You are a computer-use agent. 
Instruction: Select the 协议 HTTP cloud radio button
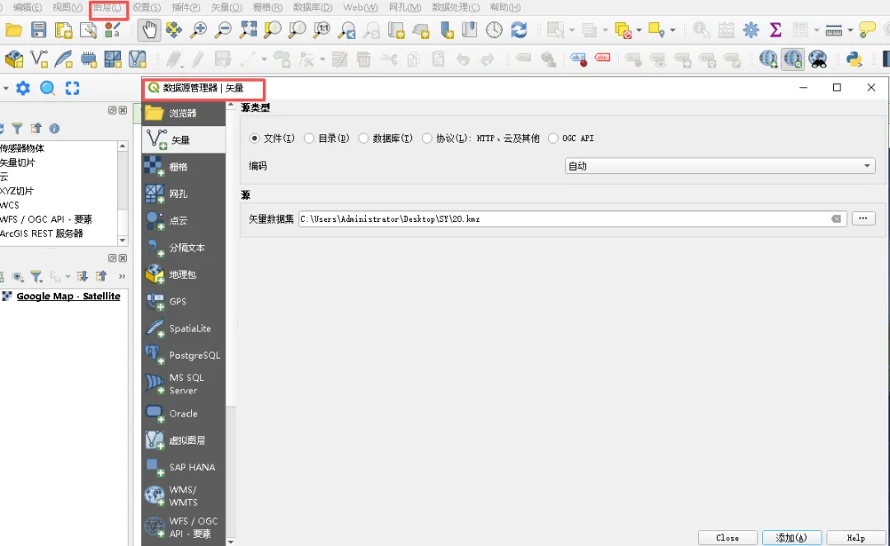(x=427, y=138)
